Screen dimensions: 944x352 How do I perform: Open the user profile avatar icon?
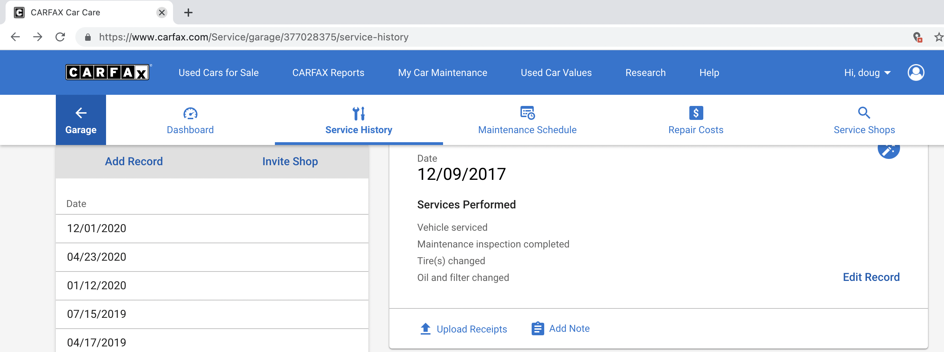(915, 72)
